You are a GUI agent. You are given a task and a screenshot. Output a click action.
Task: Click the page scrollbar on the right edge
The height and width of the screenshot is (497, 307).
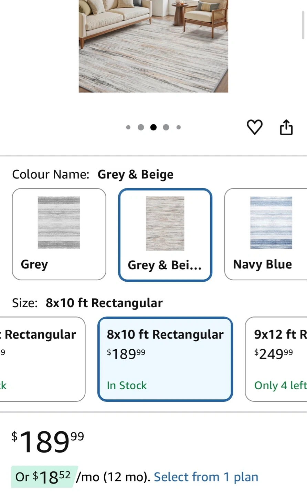click(303, 25)
